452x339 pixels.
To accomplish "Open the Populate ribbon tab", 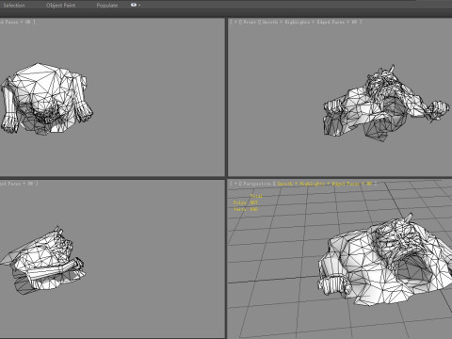I will tap(107, 6).
